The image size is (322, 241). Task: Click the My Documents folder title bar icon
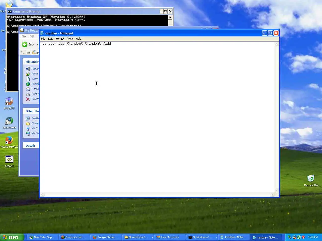click(22, 30)
